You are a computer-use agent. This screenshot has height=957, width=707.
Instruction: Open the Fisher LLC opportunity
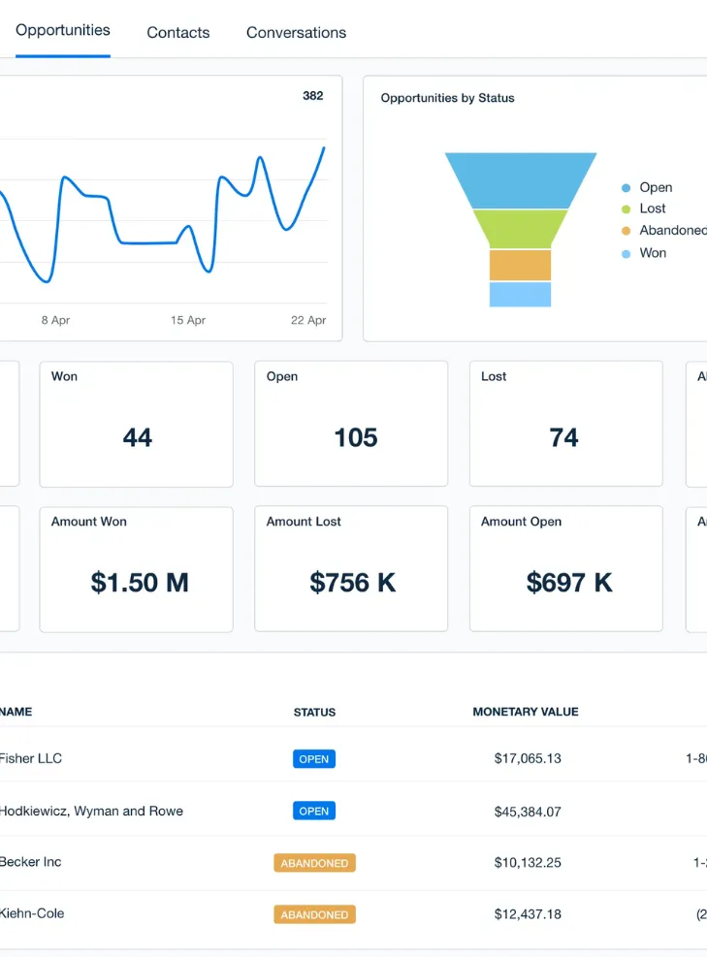tap(30, 758)
